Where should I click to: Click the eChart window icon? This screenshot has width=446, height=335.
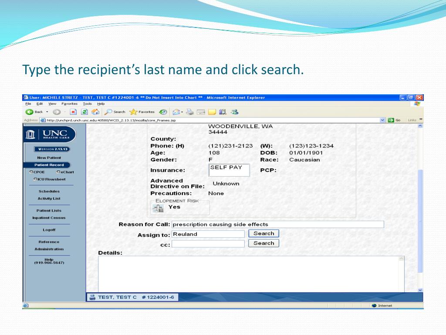[58, 172]
